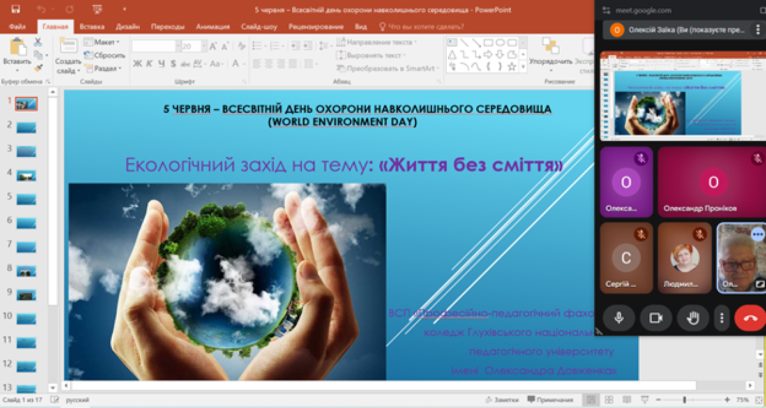
Task: Click the Arrange (Упорядочить) icon
Action: 550,48
